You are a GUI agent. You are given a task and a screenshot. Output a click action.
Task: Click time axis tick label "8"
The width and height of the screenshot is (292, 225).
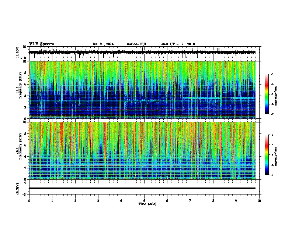(x=213, y=201)
